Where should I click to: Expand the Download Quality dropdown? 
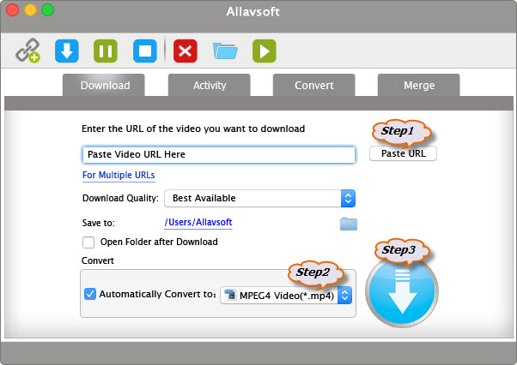[x=260, y=198]
